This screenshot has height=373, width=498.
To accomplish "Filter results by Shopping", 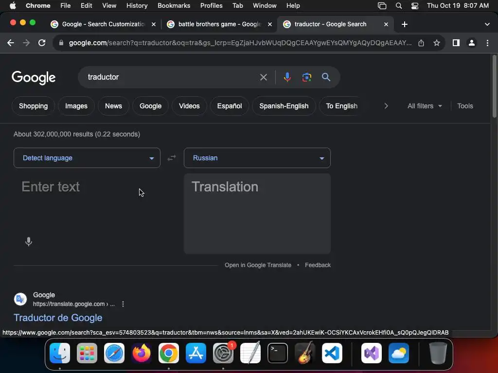I will pos(34,106).
